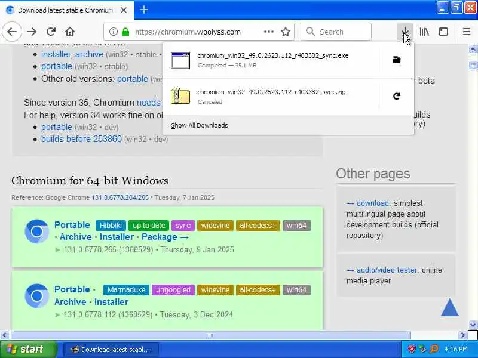Click the horizontal scrollbar thumb
The image size is (478, 358).
210,335
